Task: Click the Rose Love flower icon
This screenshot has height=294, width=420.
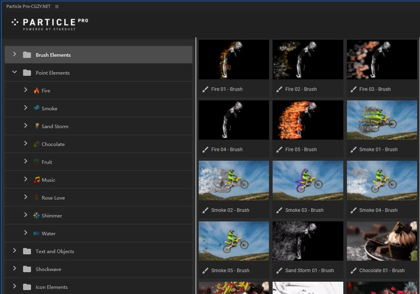Action: (x=37, y=198)
